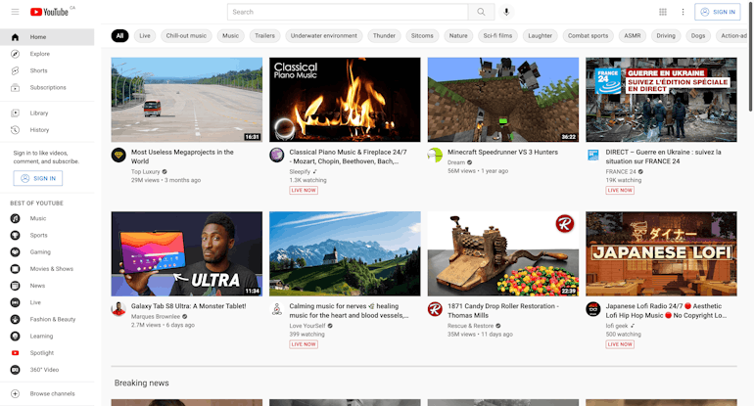The image size is (754, 406).
Task: Open Rescue & Restore channel avatar
Action: pos(435,309)
